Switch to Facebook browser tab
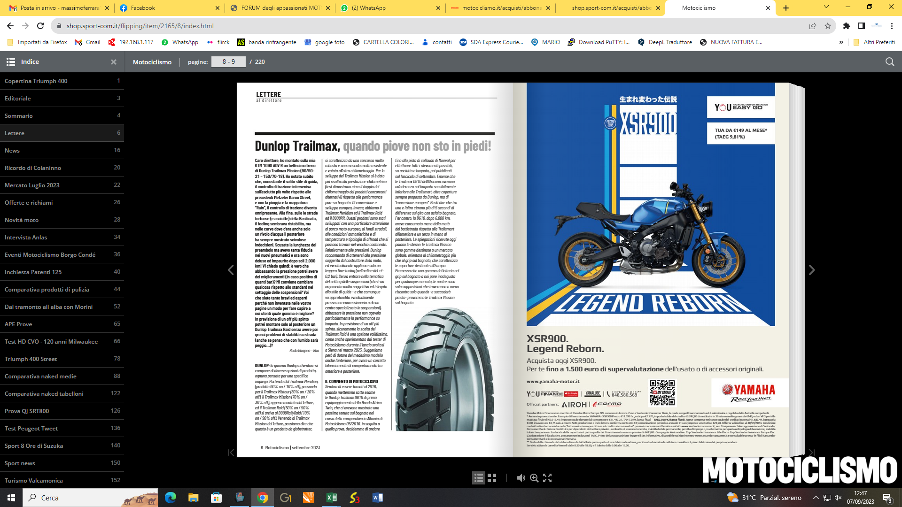Screen dimensions: 902x507 169,8
